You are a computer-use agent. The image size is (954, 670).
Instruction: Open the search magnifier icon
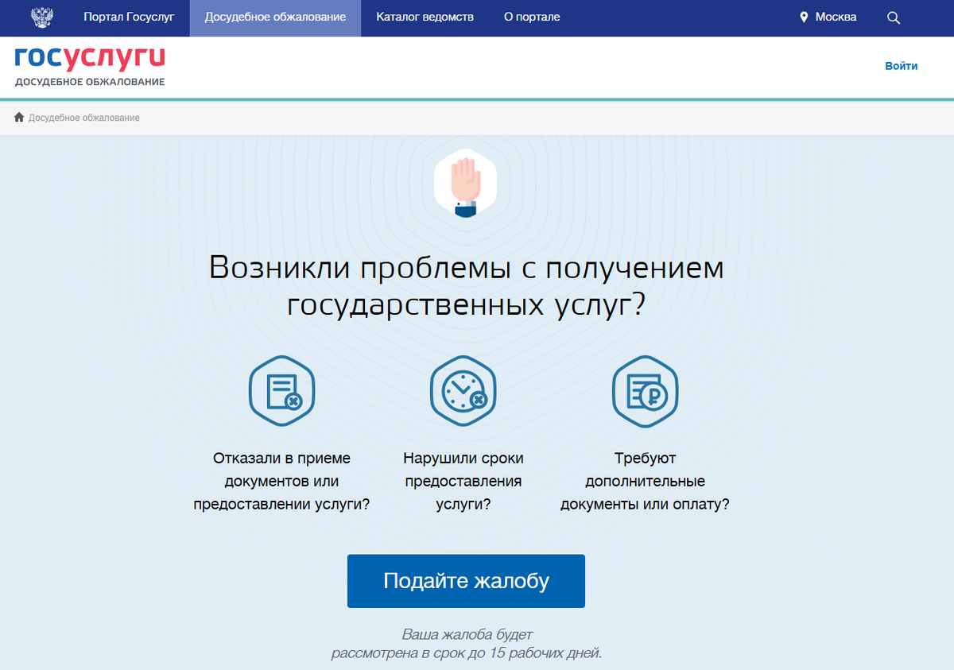pos(894,17)
